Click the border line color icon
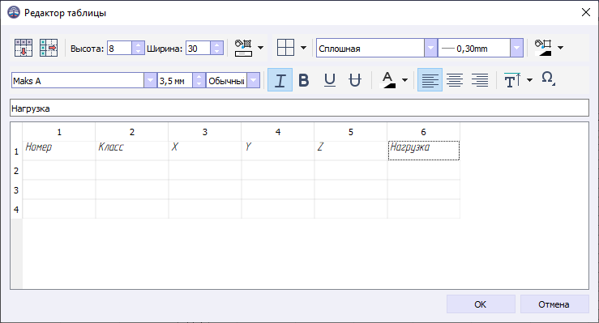This screenshot has height=323, width=599. point(543,48)
